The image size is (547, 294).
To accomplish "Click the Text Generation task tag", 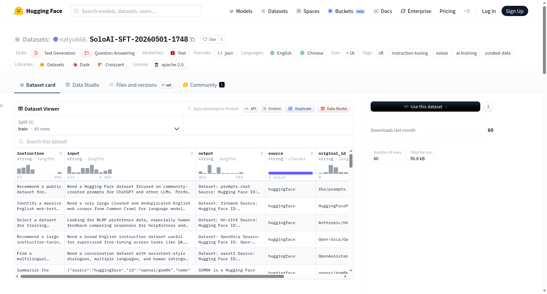I will pyautogui.click(x=54, y=53).
